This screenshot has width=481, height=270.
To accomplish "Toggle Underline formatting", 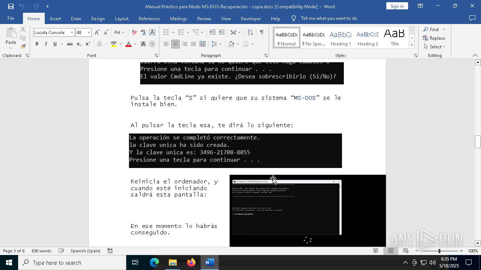I will 55,44.
